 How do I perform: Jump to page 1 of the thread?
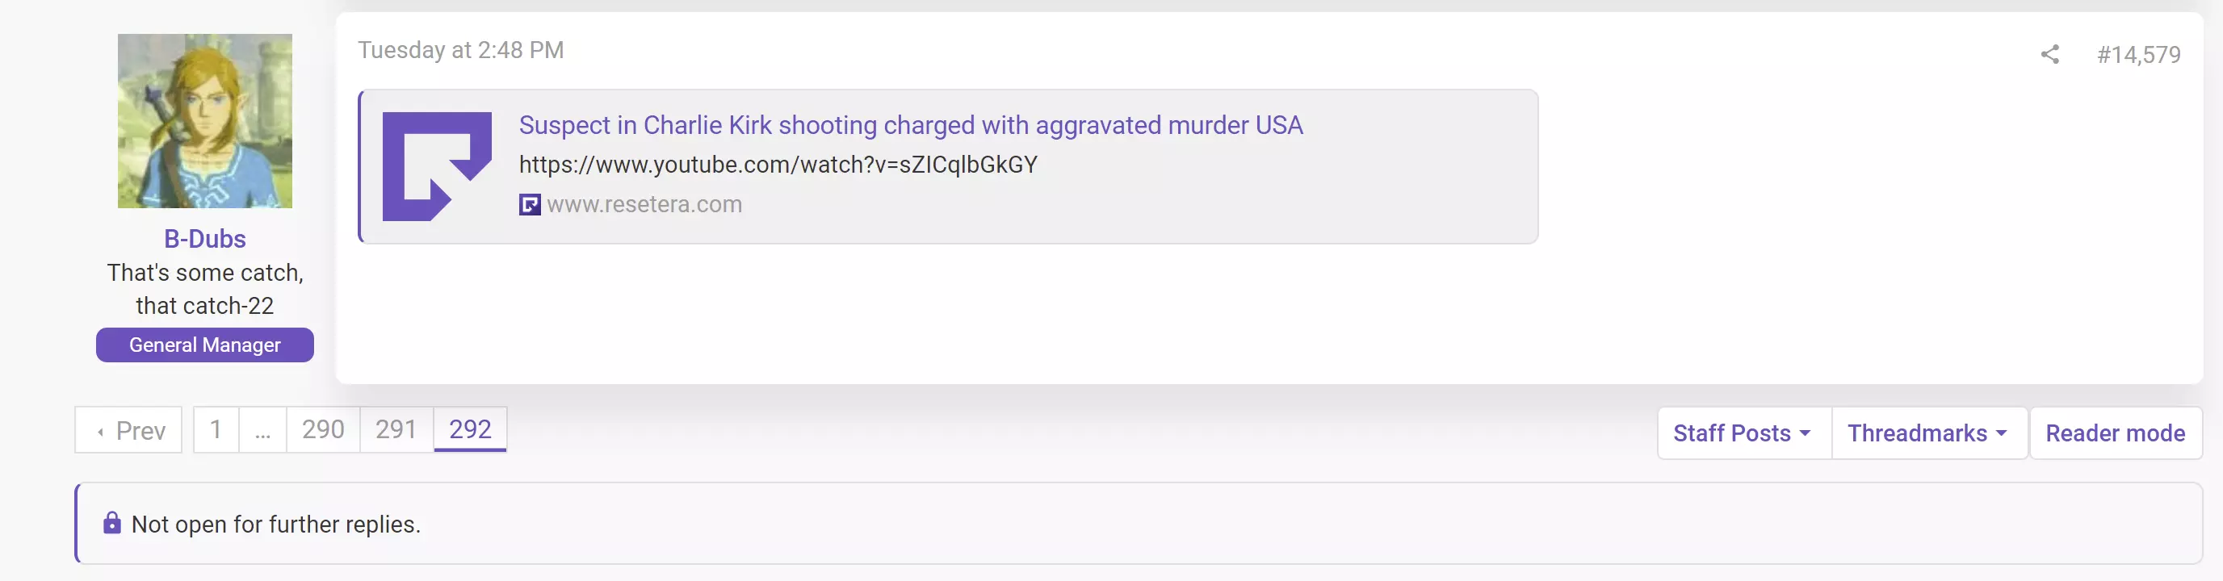216,429
